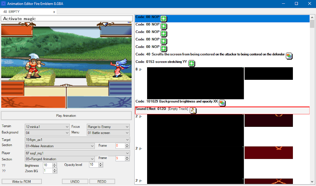Expand the Focus dropdown Range to Enemy
This screenshot has width=316, height=186.
[x=108, y=127]
